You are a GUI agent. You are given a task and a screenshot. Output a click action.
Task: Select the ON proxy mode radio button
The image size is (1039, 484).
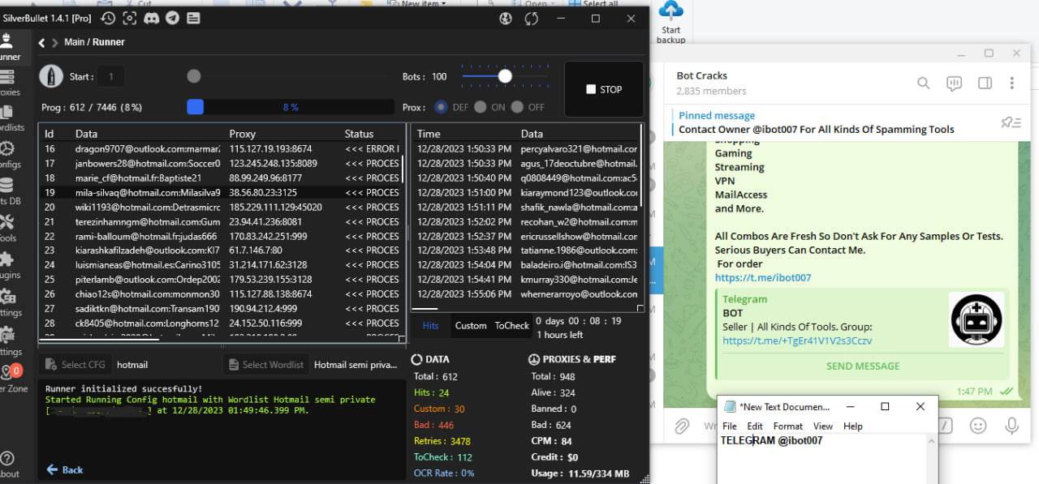[481, 107]
